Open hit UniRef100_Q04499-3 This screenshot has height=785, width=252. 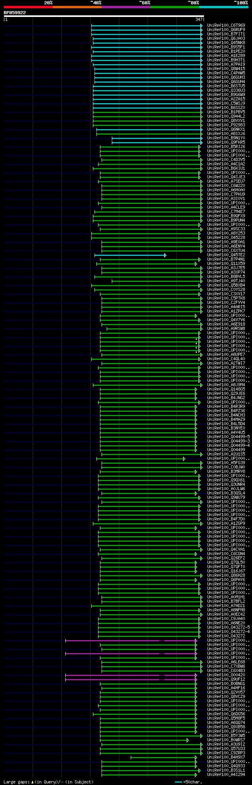point(228,441)
